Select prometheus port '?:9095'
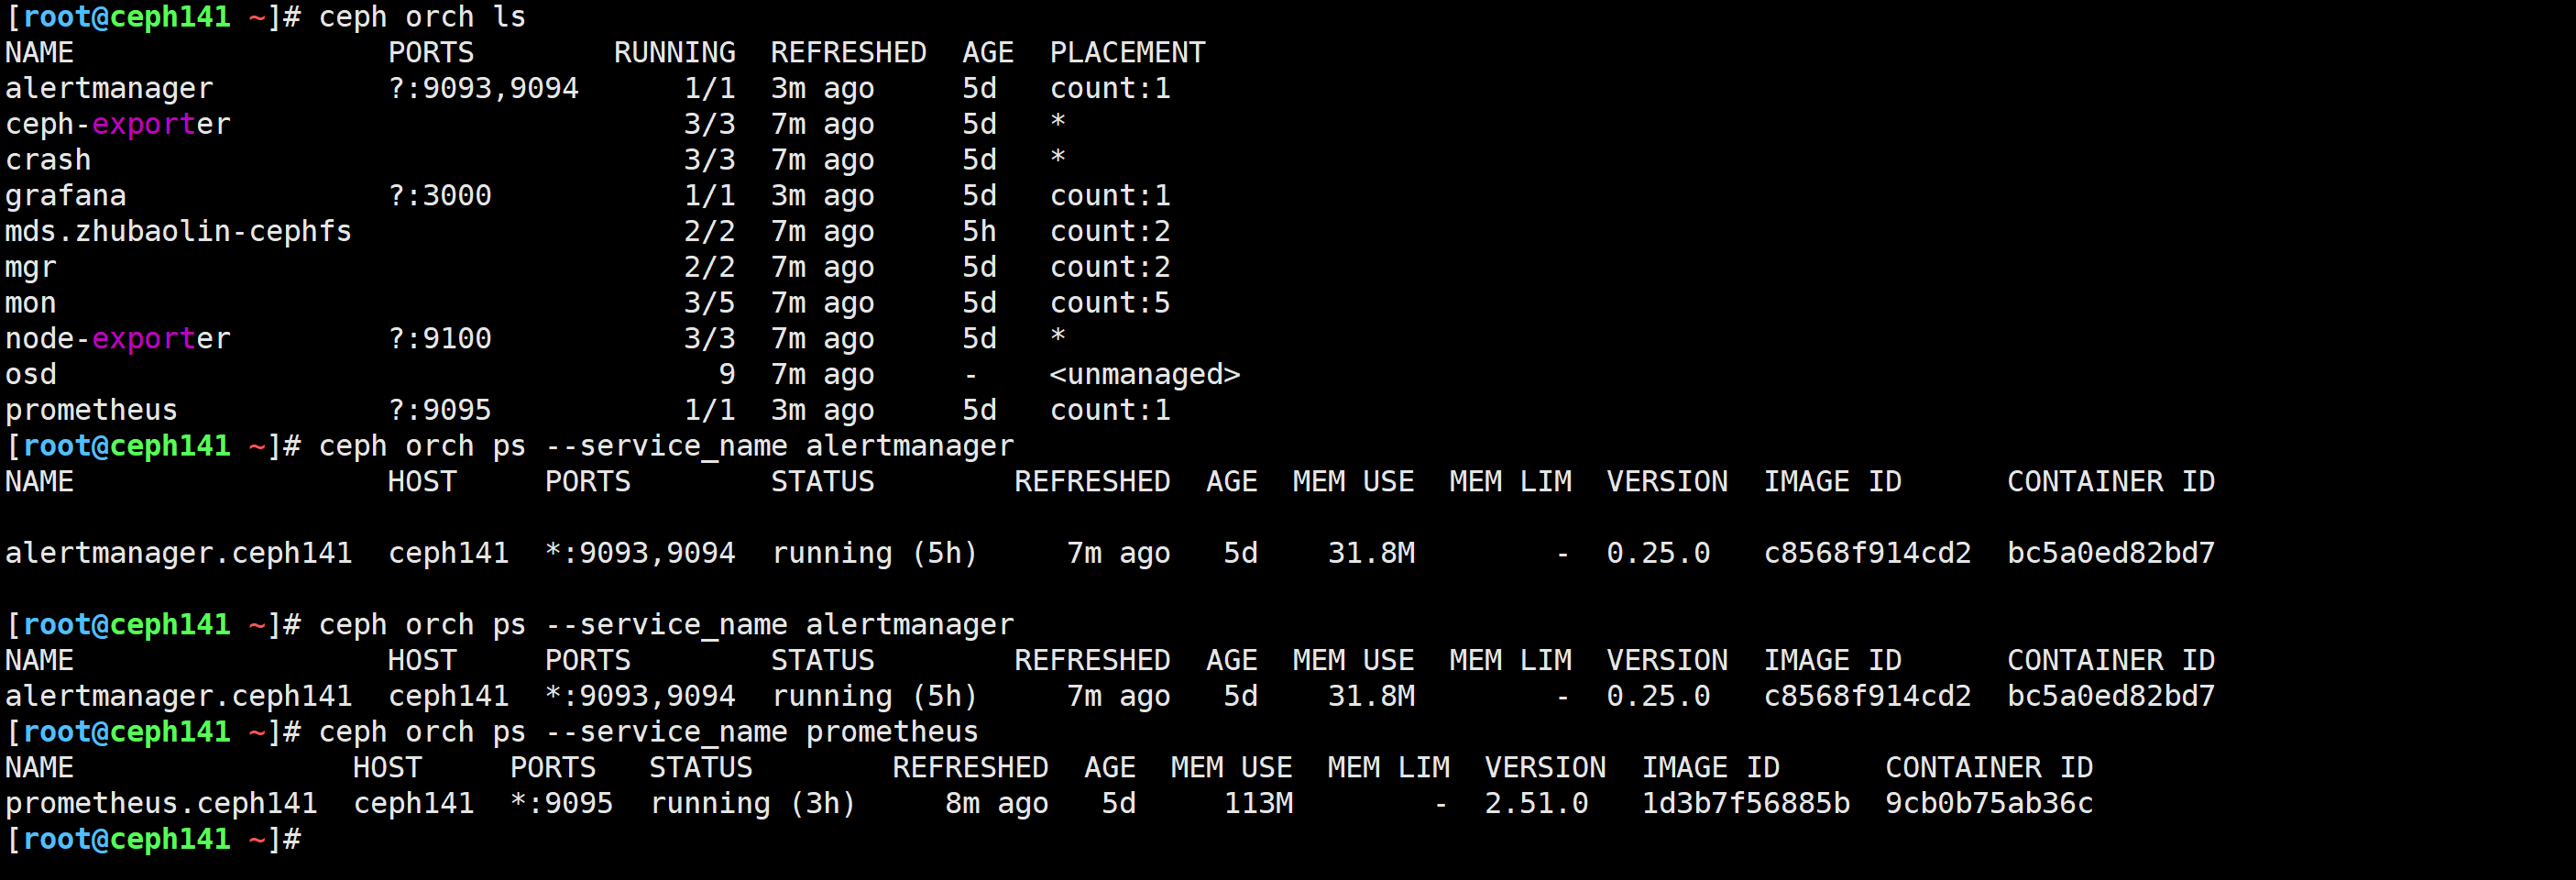 click(440, 411)
